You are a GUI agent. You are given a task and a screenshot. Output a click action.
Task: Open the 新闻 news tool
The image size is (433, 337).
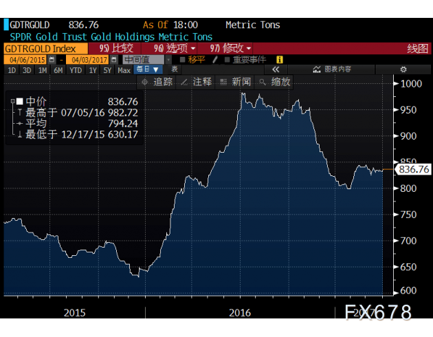click(235, 82)
